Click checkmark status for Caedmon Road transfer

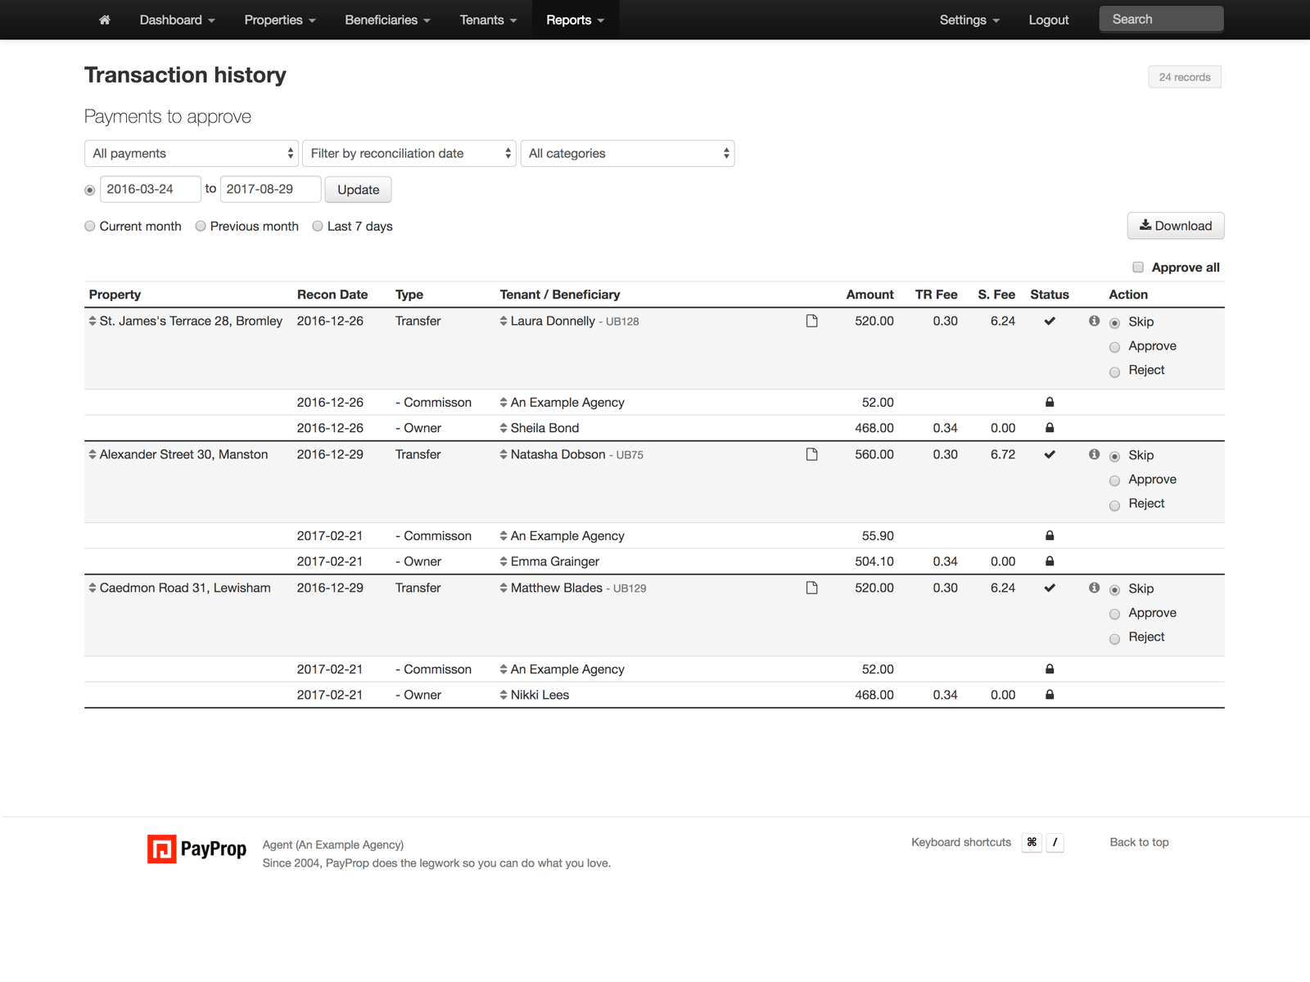1050,588
